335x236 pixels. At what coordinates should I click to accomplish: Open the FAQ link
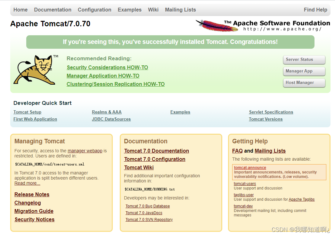pyautogui.click(x=237, y=151)
